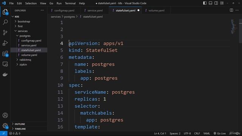Click CRLF end-of-line status item
The image size is (242, 136).
click(197, 133)
